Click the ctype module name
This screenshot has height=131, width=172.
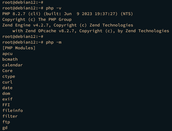tap(9, 76)
